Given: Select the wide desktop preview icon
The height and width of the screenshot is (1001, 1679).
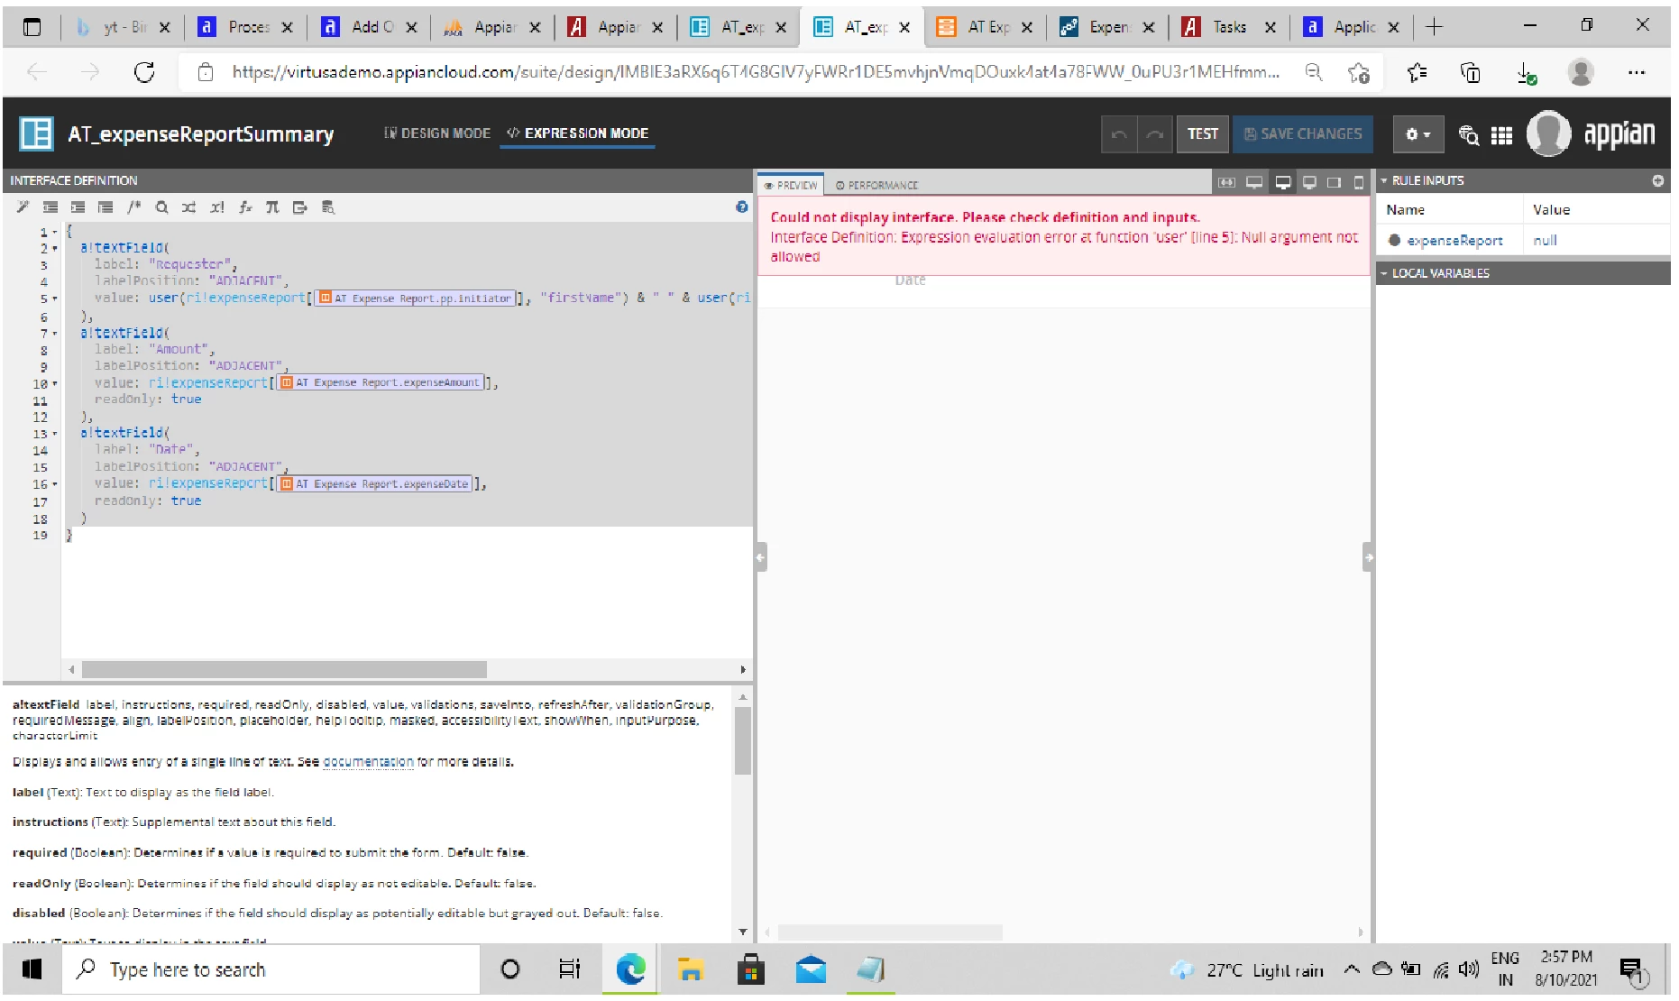Looking at the screenshot, I should (1254, 182).
